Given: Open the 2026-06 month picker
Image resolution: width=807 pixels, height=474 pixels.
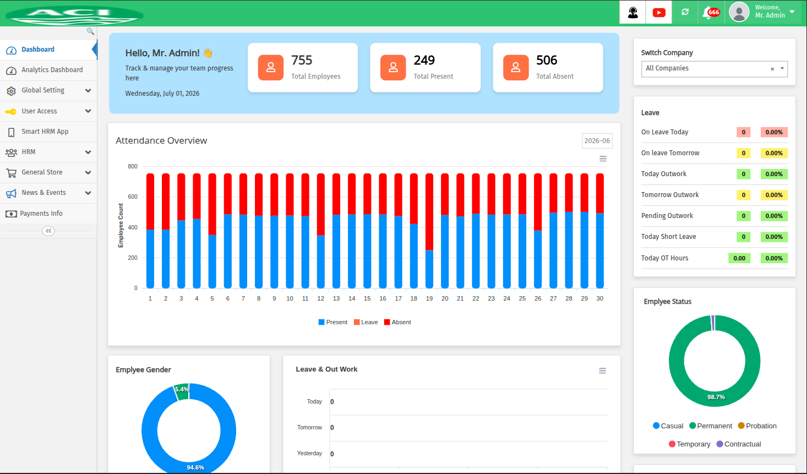Looking at the screenshot, I should (597, 141).
